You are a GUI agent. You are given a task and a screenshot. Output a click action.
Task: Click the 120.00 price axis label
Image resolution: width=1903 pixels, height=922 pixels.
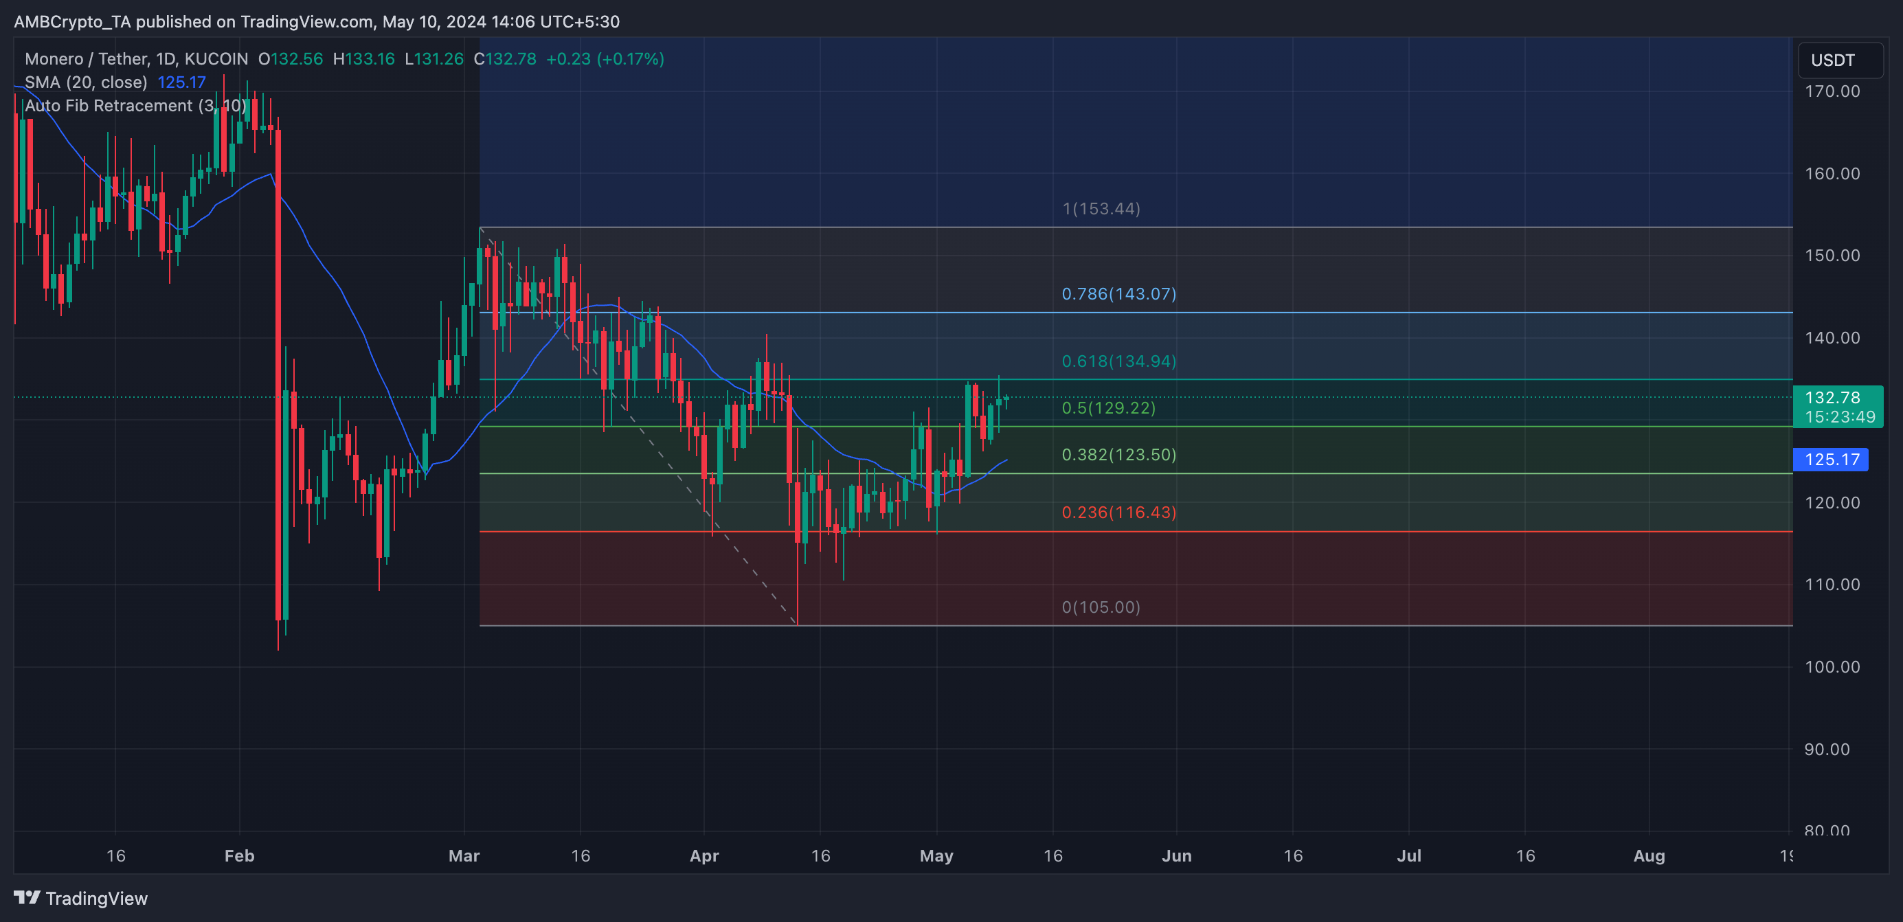[x=1832, y=502]
